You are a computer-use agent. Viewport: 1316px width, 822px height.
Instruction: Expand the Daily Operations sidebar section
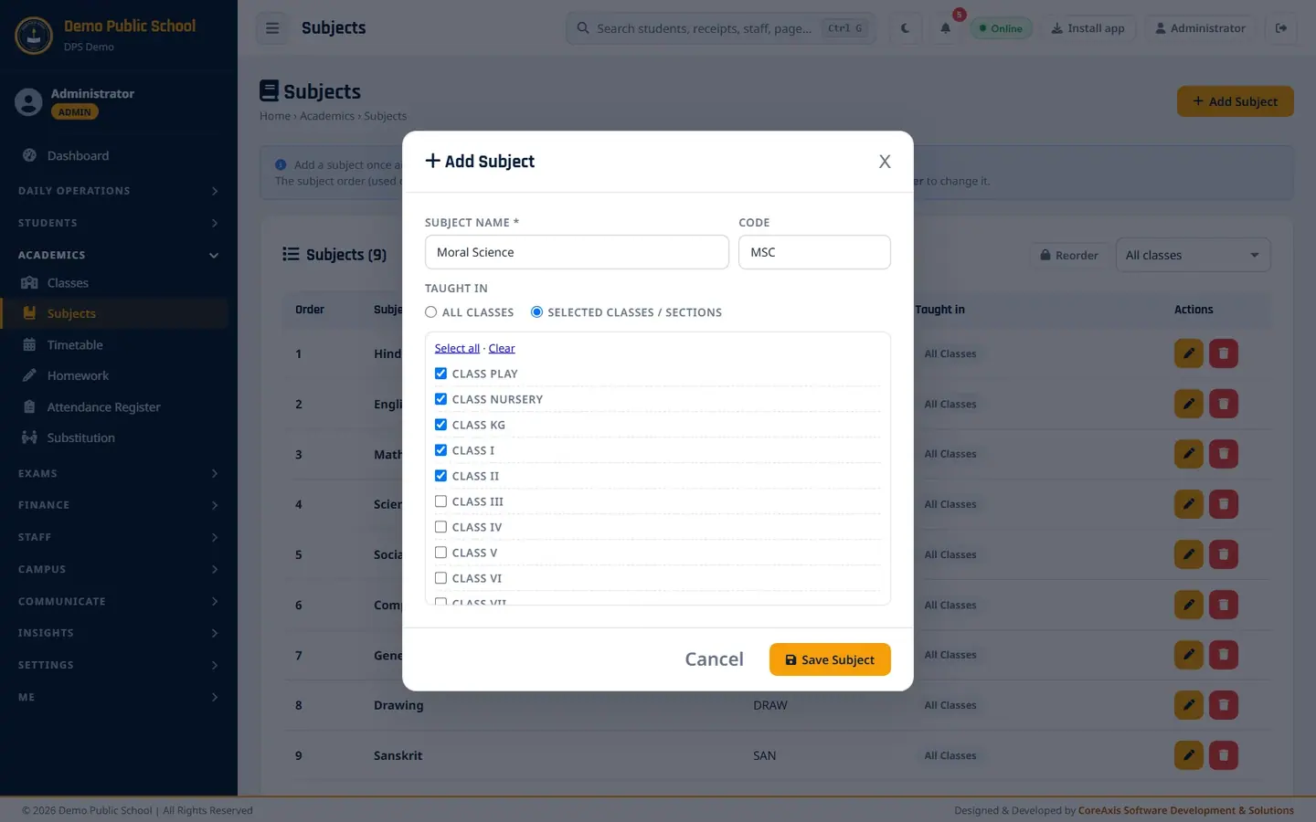[x=119, y=191]
